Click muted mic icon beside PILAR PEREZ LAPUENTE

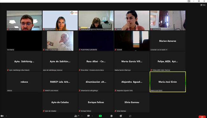[x=80, y=50]
